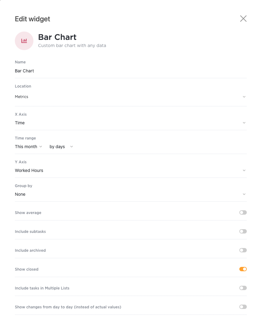261x317 pixels.
Task: Open the Time X Axis dropdown
Action: pyautogui.click(x=130, y=123)
